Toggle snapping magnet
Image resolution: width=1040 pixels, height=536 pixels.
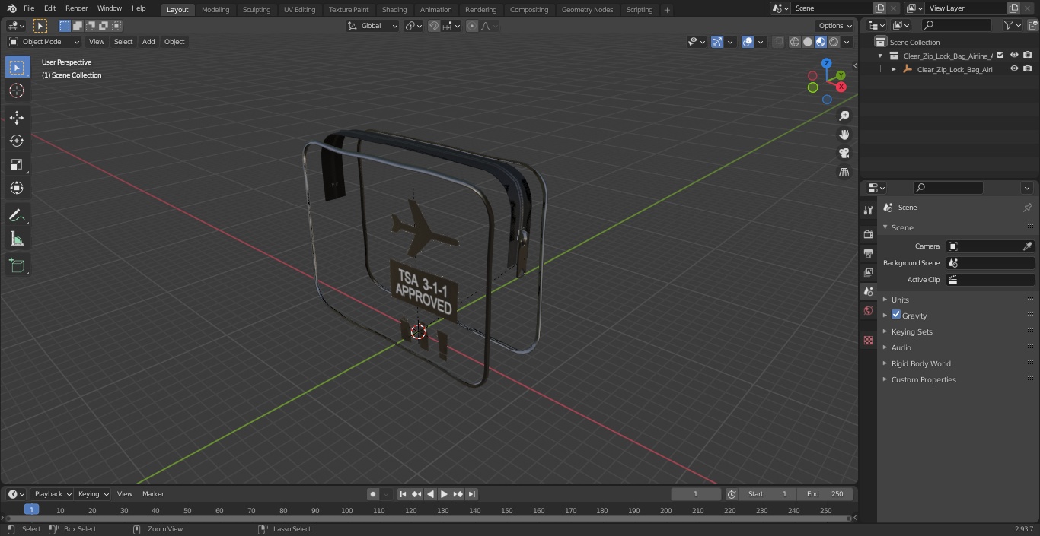click(434, 26)
